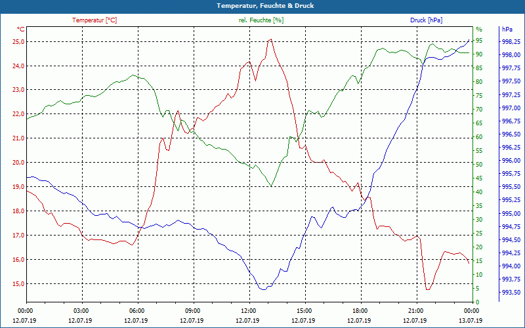Click the blue 'hPa' unit label on the pressure axis
This screenshot has width=525, height=328.
point(507,30)
